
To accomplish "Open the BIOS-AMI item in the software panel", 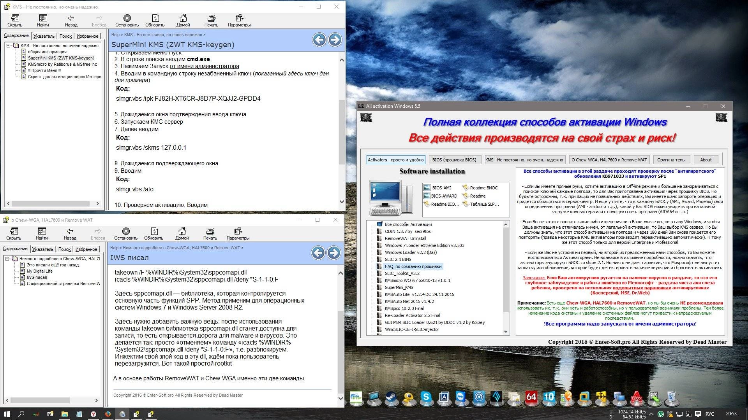I will coord(438,188).
